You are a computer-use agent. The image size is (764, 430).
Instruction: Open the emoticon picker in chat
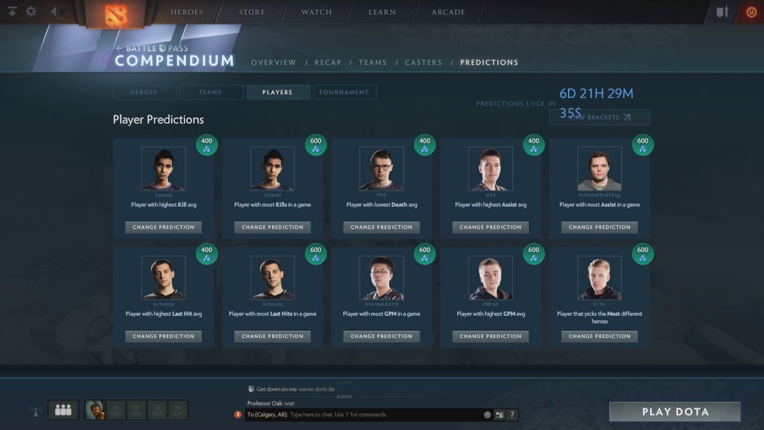click(x=487, y=414)
